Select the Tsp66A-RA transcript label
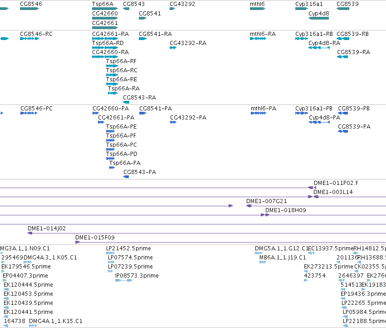The height and width of the screenshot is (328, 386). 123,88
